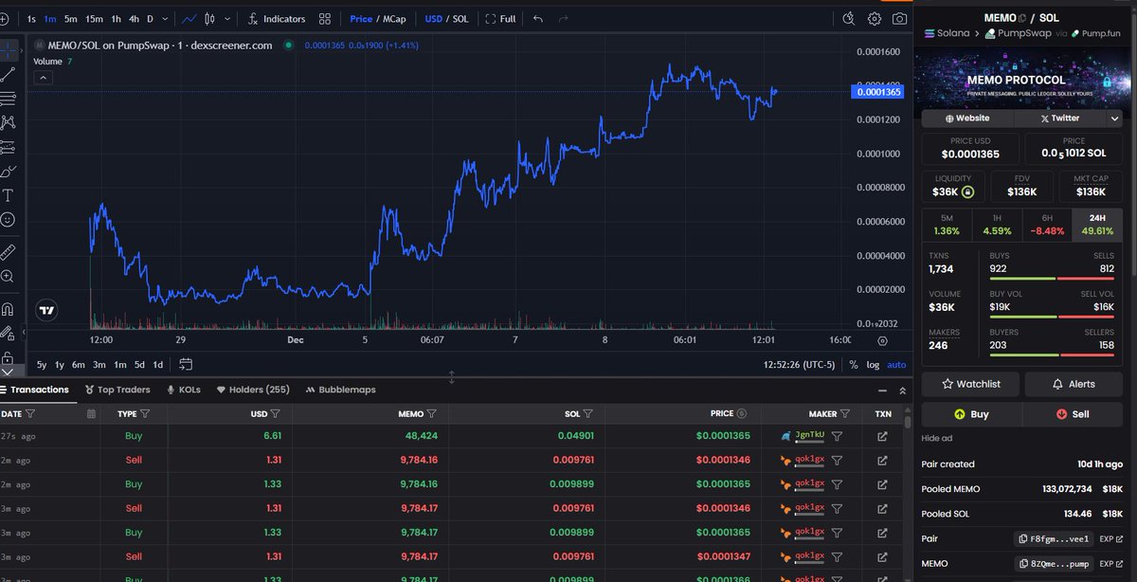
Task: Open the Indicators dialog
Action: pyautogui.click(x=277, y=18)
